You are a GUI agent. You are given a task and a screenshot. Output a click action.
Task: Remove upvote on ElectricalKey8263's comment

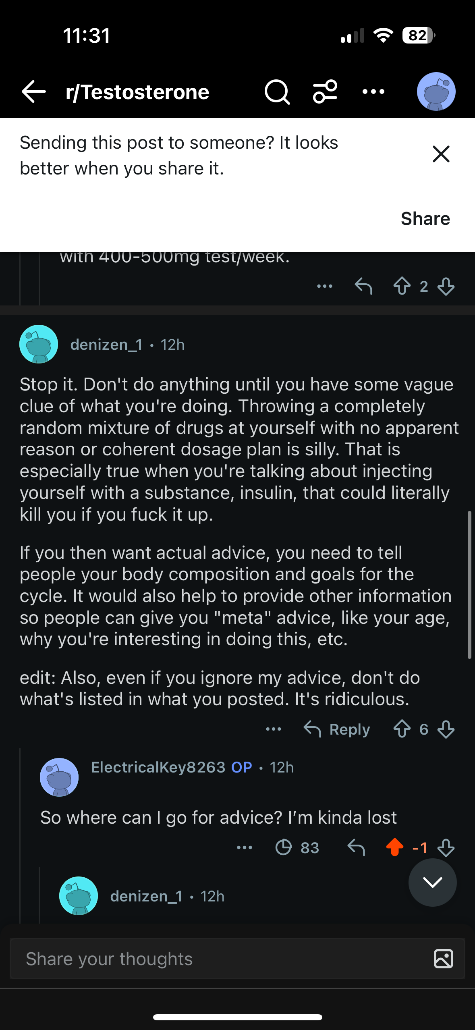click(395, 847)
